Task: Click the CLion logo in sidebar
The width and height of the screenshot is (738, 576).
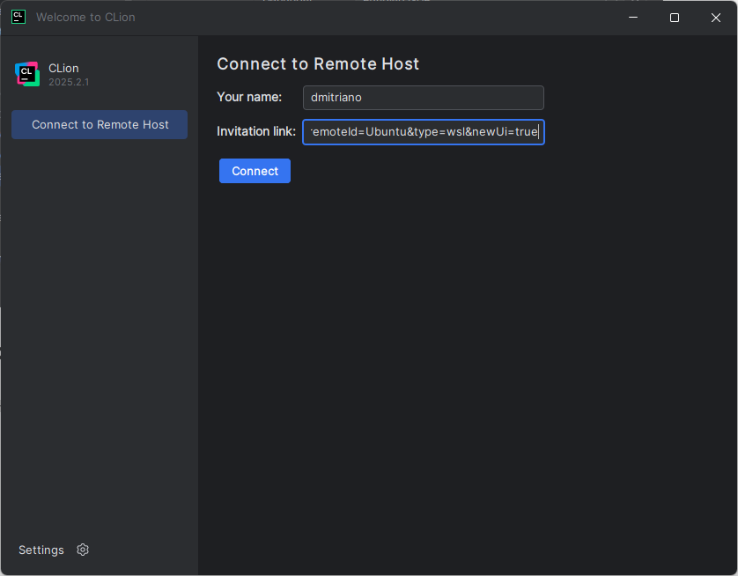Action: (27, 74)
